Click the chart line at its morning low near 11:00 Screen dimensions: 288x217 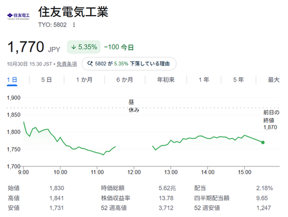point(103,154)
